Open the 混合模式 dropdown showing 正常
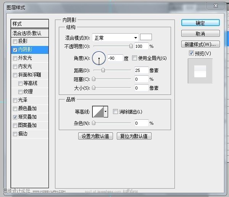 115,38
